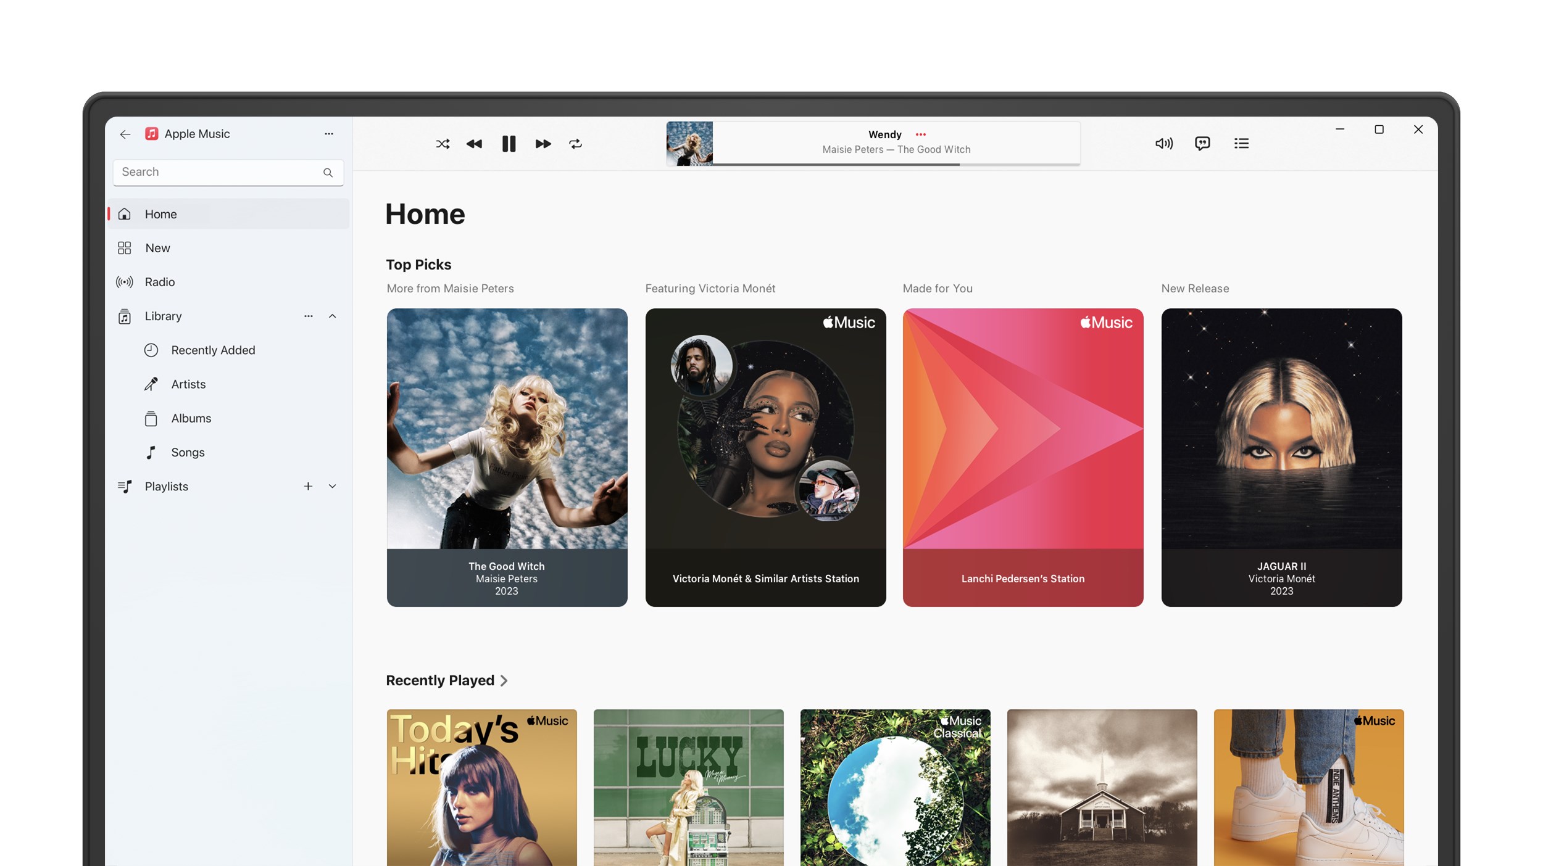This screenshot has height=866, width=1543.
Task: Click the Apple Music back navigation button
Action: (125, 133)
